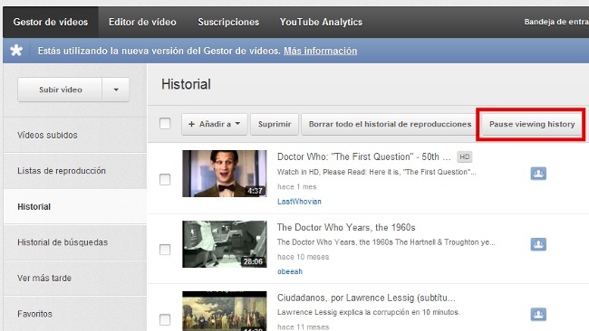Switch to Editor de vídeo tab
The image size is (589, 331).
click(x=142, y=22)
